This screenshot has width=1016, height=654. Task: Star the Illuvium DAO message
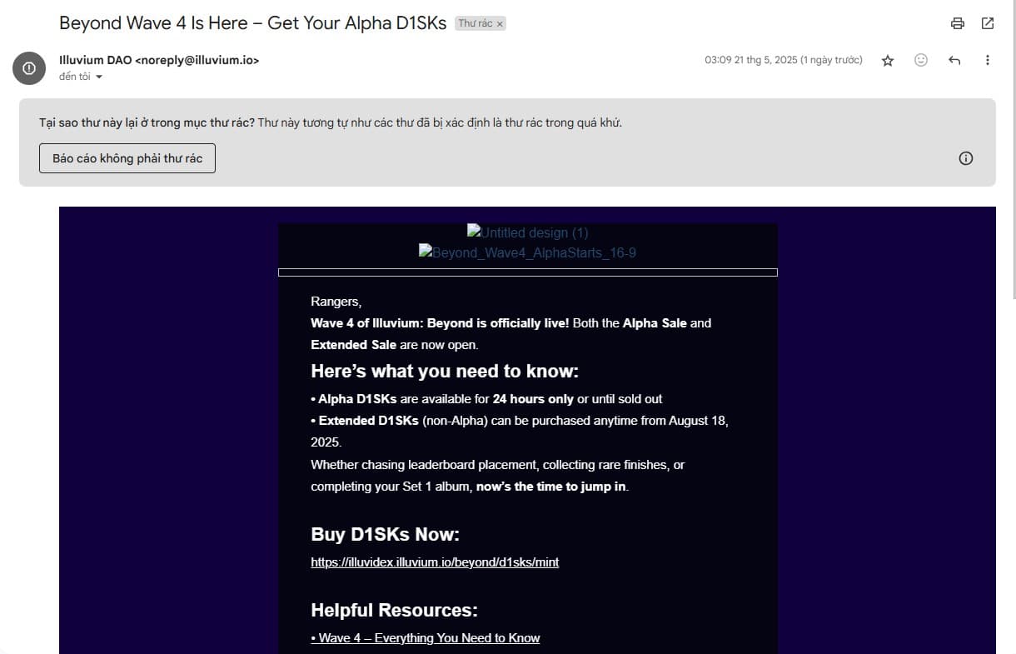click(x=888, y=60)
